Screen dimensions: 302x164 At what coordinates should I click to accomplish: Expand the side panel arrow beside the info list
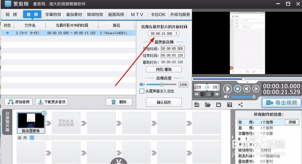click(x=233, y=137)
